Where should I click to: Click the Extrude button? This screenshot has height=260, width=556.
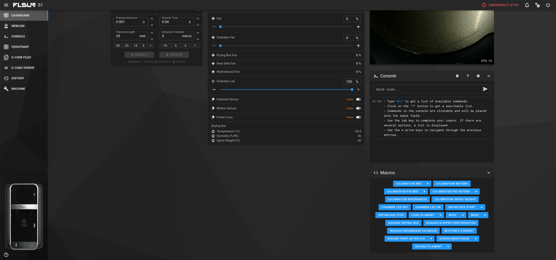(174, 55)
